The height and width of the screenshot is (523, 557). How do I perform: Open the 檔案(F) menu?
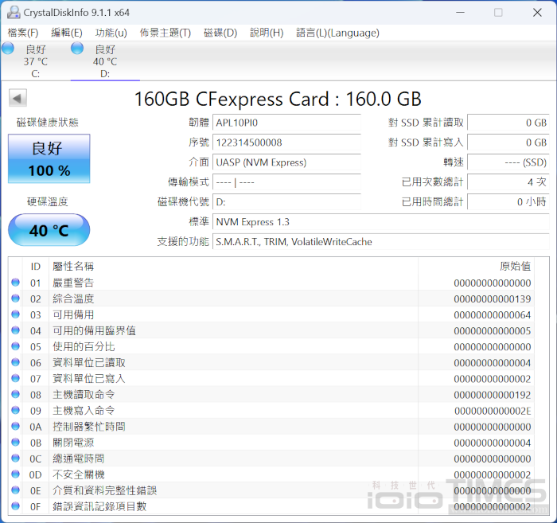[x=23, y=33]
